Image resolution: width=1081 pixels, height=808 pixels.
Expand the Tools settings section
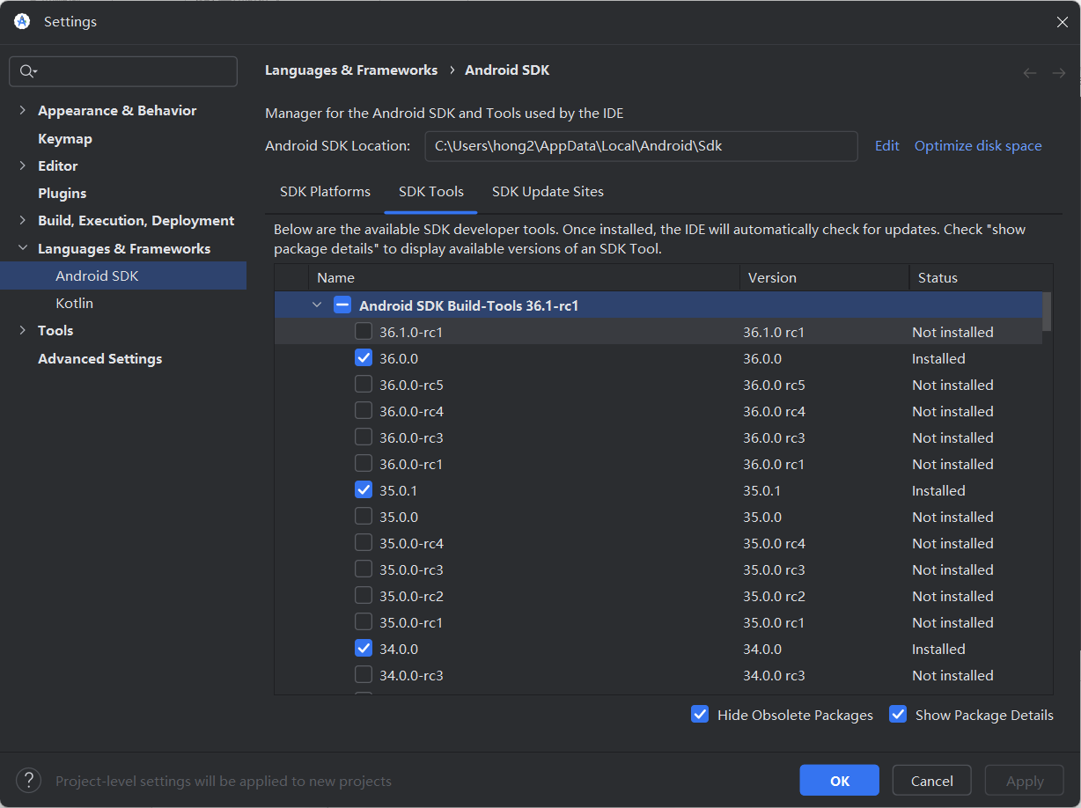coord(23,330)
